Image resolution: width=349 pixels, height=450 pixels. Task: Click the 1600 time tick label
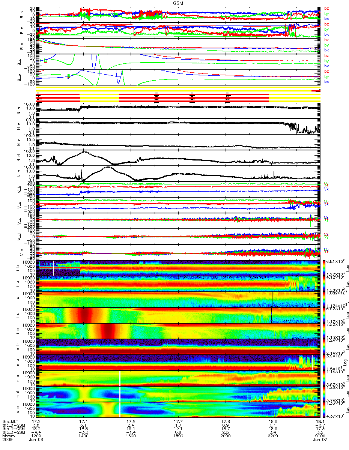(131, 436)
